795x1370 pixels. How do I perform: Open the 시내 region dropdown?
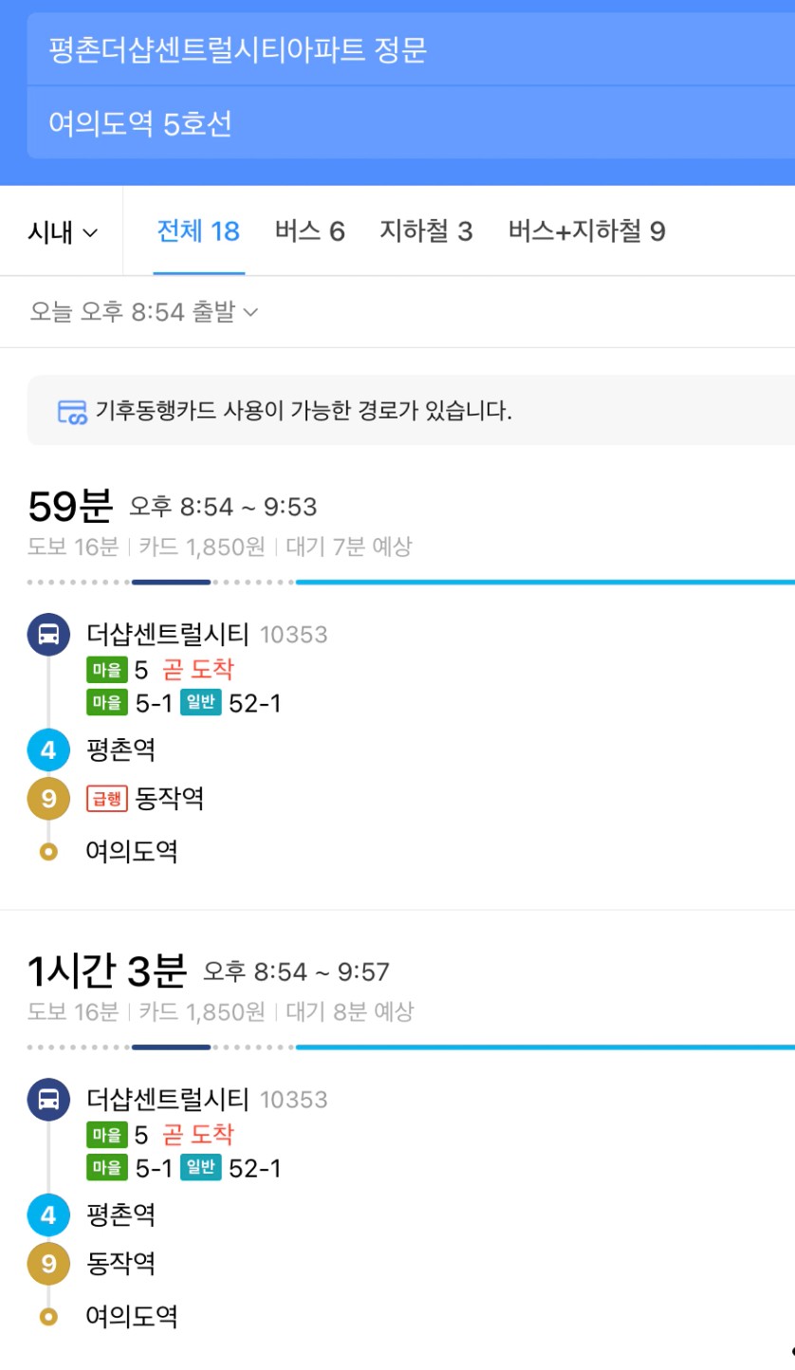pos(63,231)
